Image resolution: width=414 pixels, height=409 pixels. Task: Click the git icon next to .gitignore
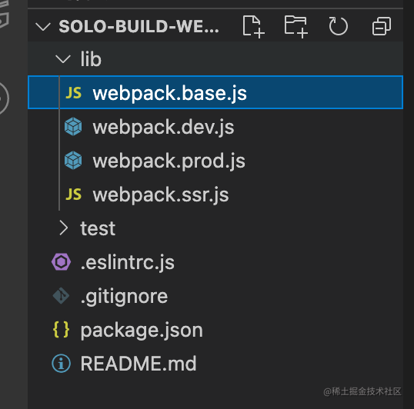point(61,296)
